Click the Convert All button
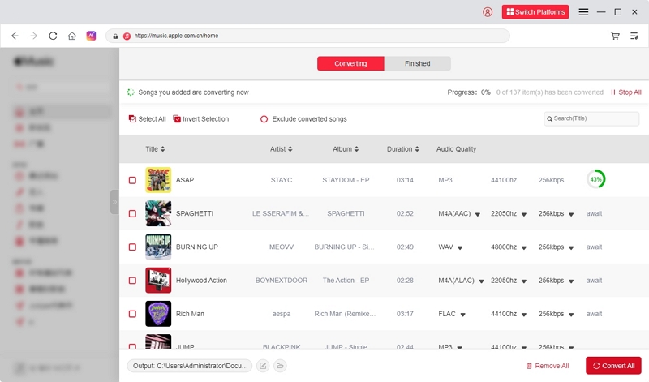Screen dimensions: 649x382 click(613, 366)
